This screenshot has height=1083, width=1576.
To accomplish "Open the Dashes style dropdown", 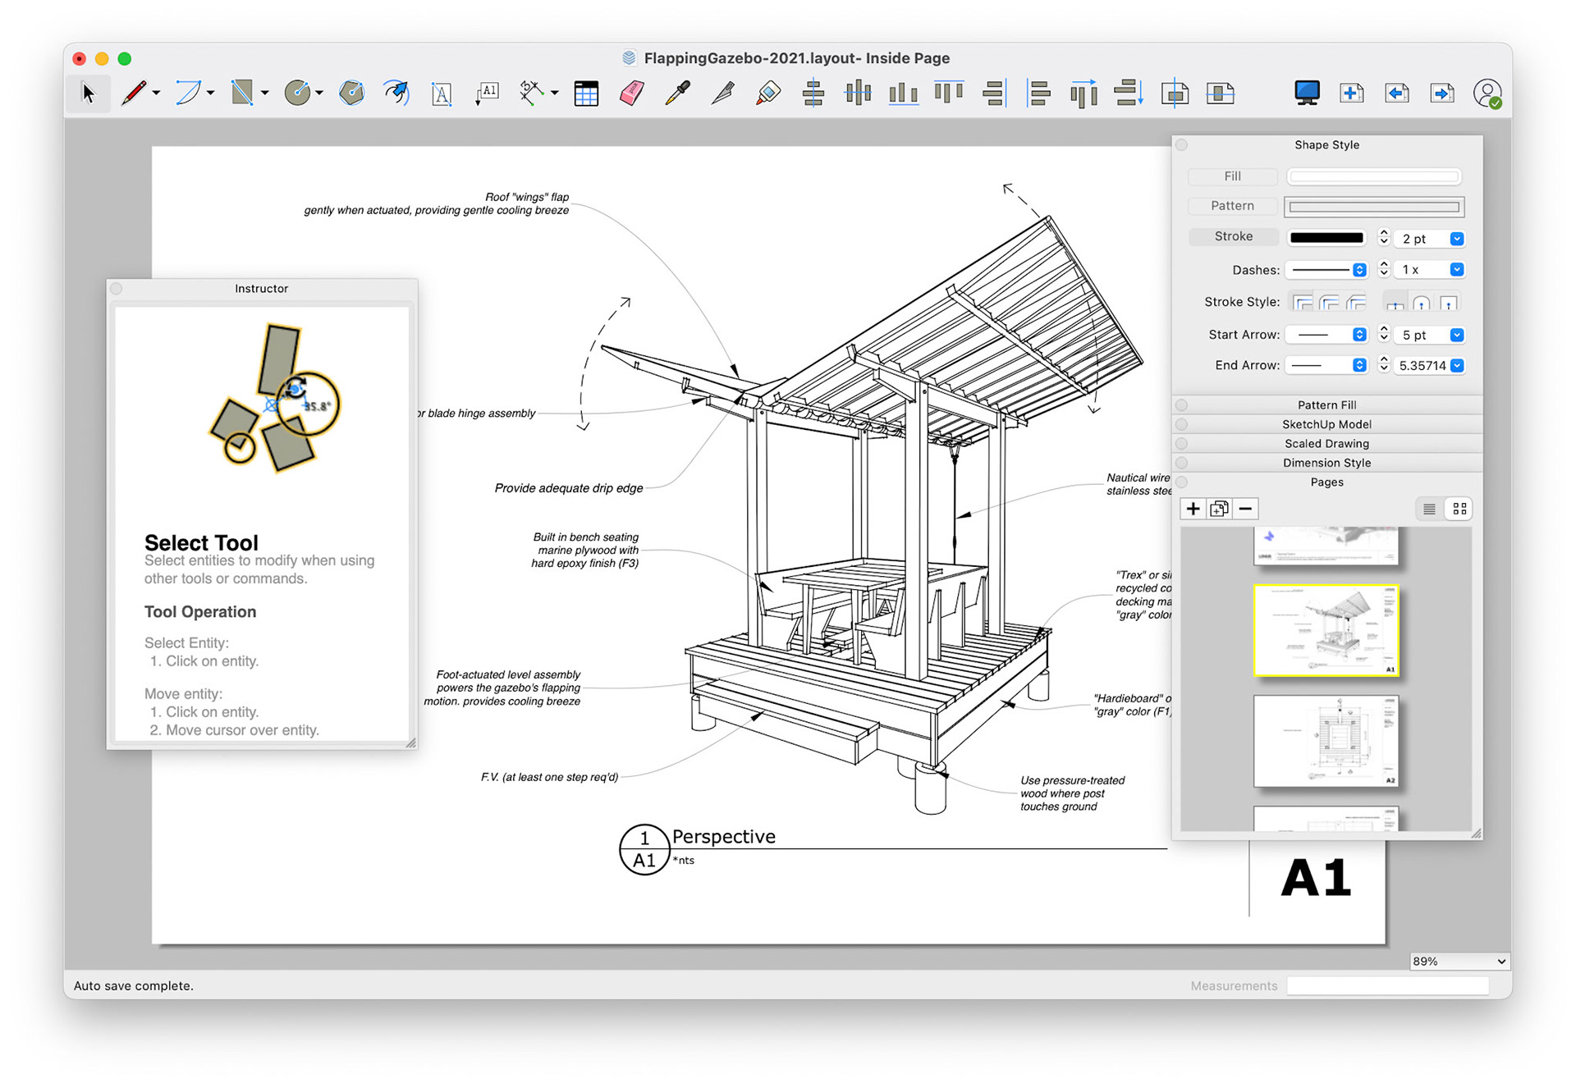I will [x=1358, y=270].
